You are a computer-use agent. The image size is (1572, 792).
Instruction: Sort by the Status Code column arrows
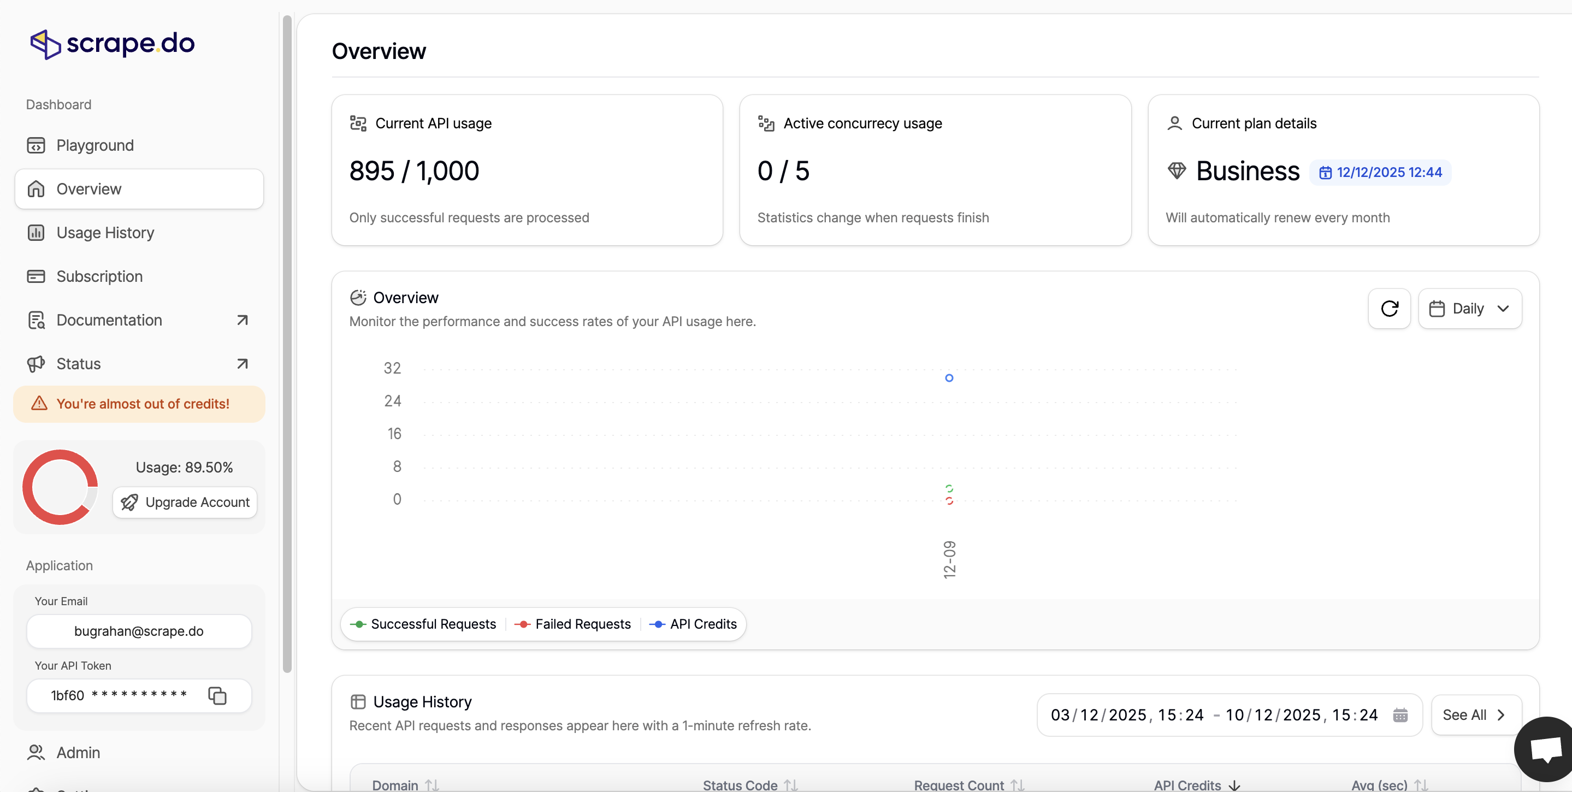(x=791, y=785)
